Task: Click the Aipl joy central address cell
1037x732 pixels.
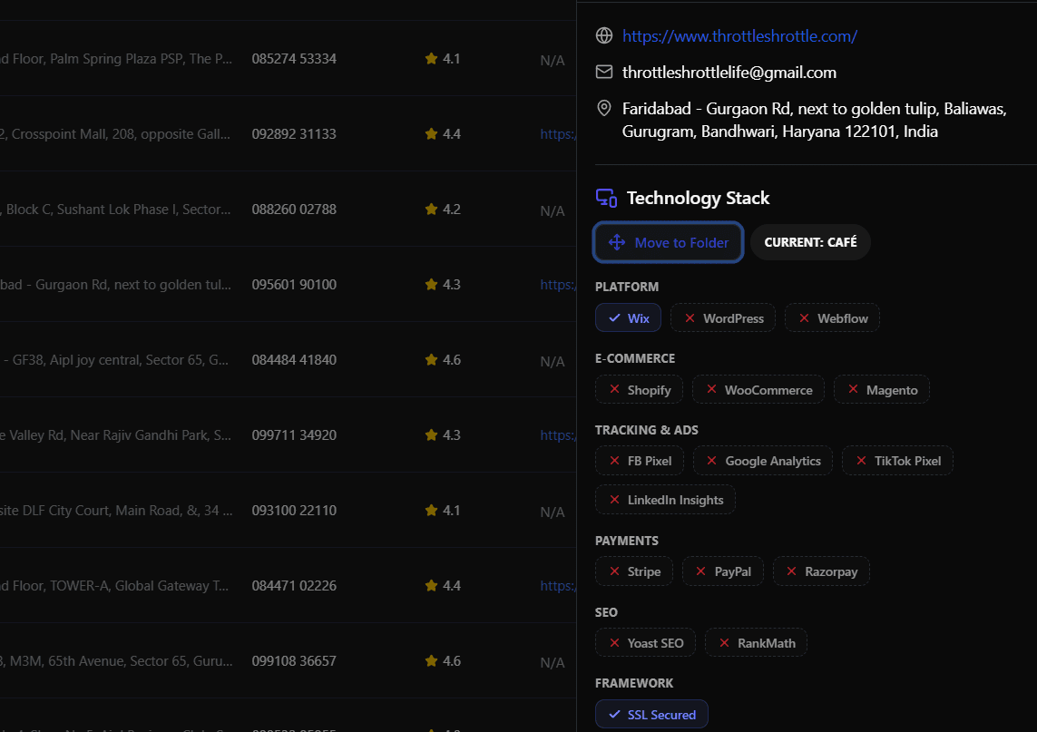Action: point(114,360)
